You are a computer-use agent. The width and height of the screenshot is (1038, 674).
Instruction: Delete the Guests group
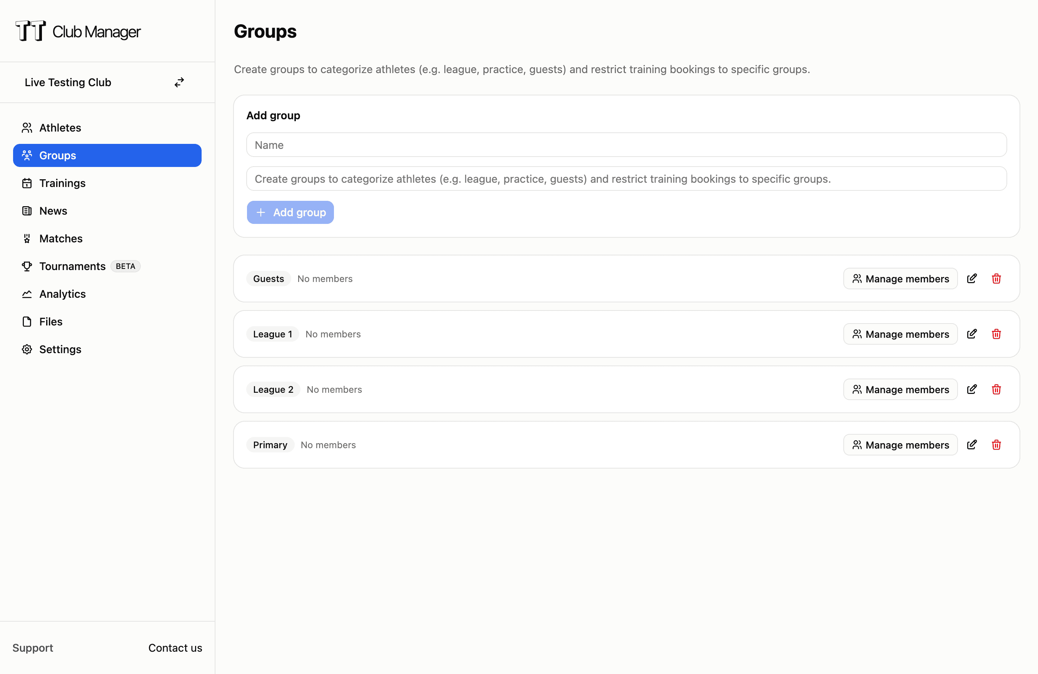(996, 279)
